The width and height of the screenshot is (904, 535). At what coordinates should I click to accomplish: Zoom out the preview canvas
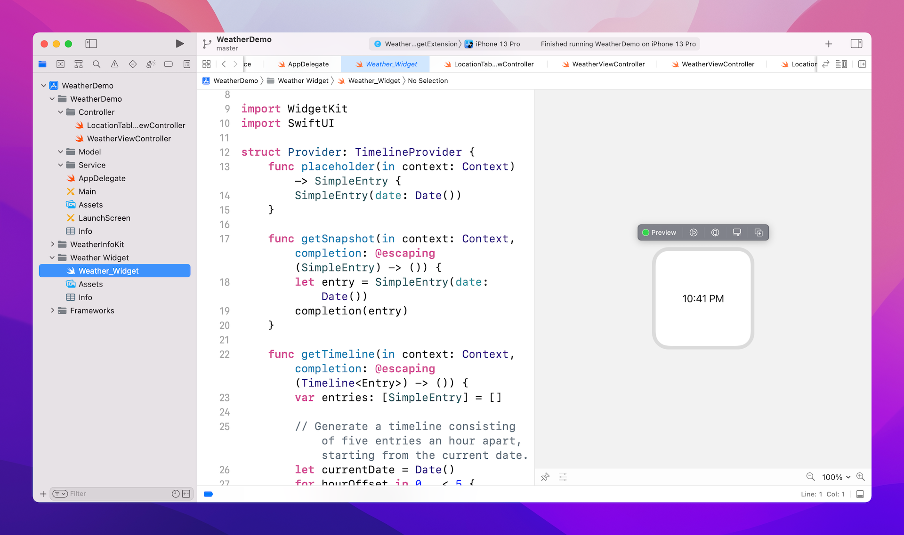pos(810,477)
